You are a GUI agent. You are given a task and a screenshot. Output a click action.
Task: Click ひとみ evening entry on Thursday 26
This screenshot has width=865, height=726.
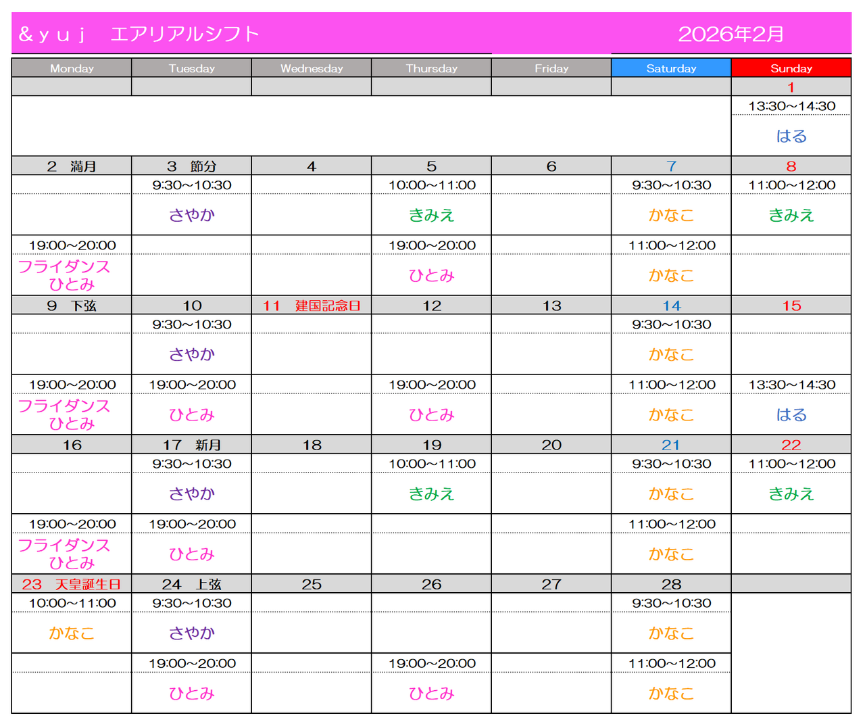431,694
